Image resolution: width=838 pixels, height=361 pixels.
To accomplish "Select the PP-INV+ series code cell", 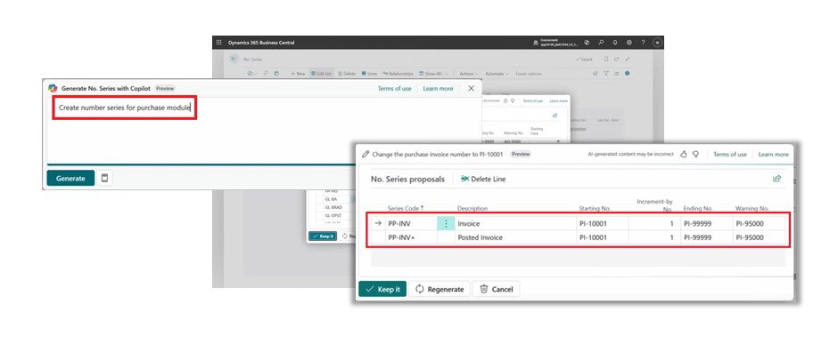I will tap(412, 237).
